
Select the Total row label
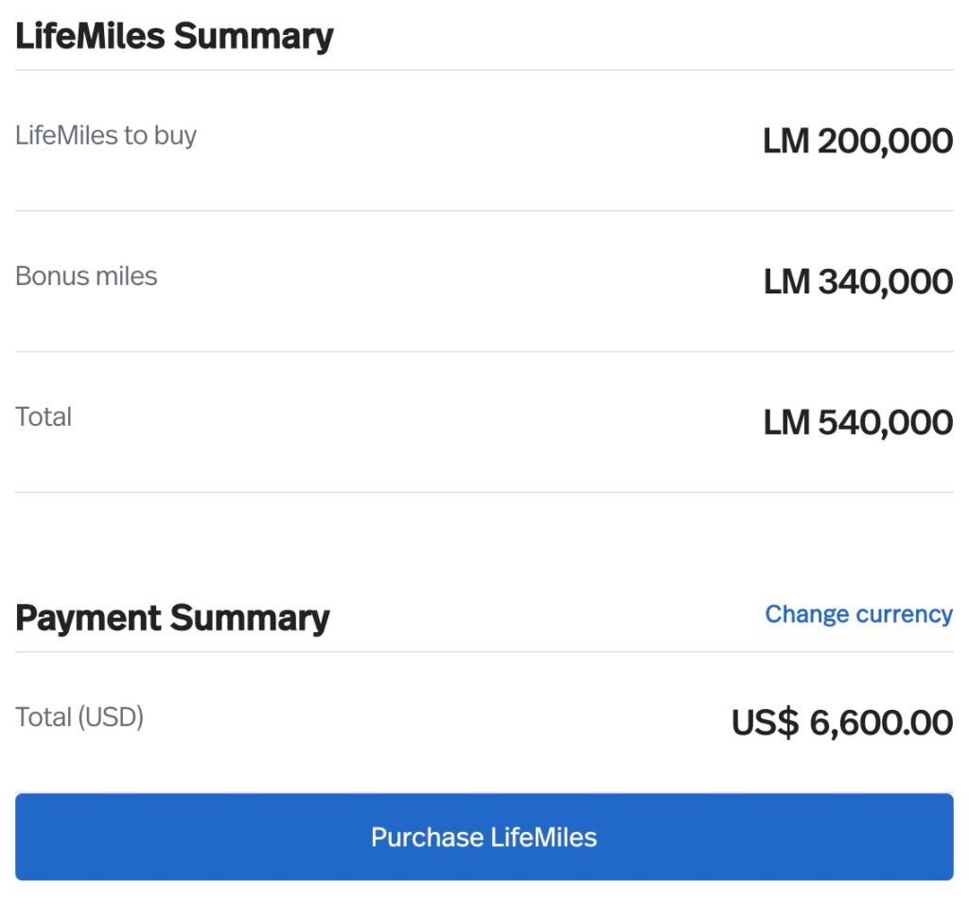[44, 416]
